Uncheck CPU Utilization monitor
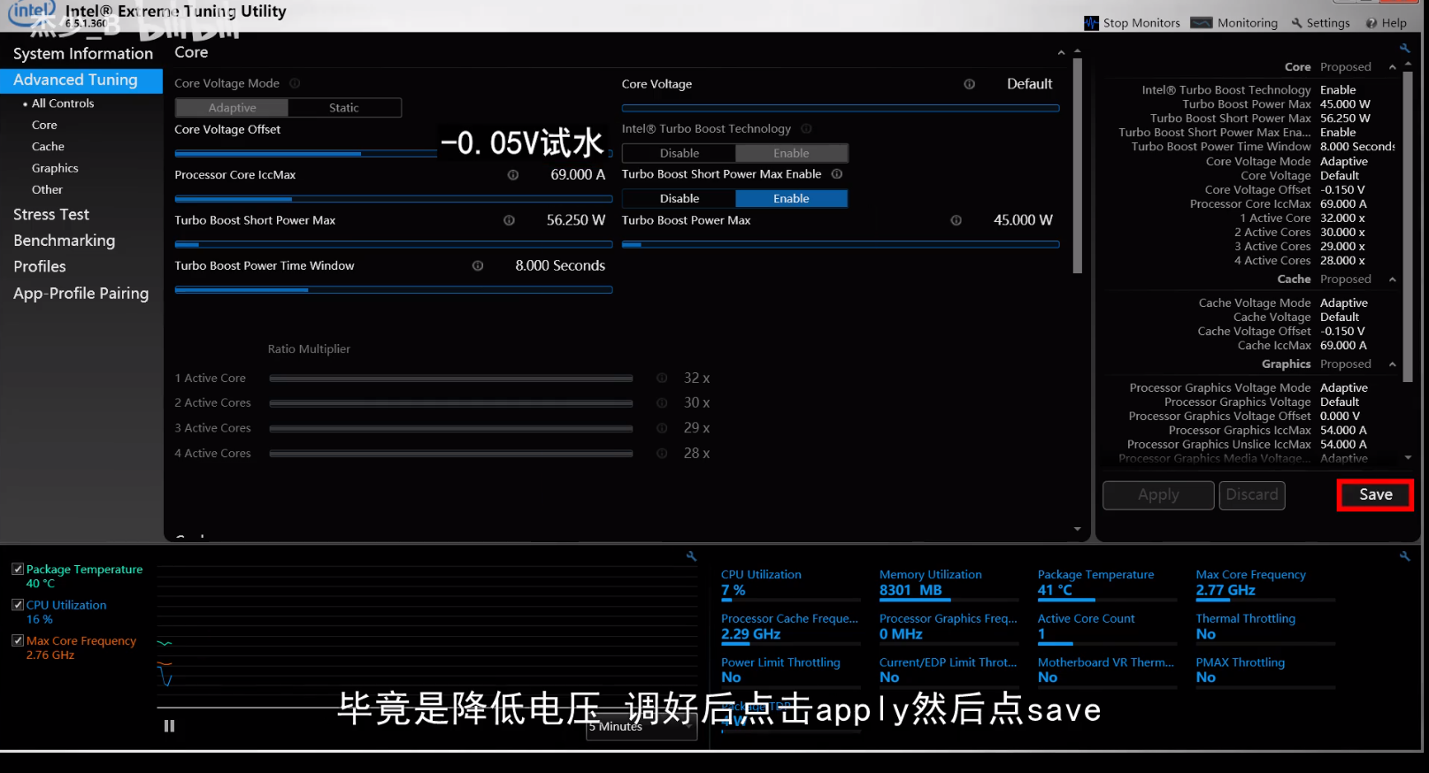The width and height of the screenshot is (1429, 773). [18, 605]
